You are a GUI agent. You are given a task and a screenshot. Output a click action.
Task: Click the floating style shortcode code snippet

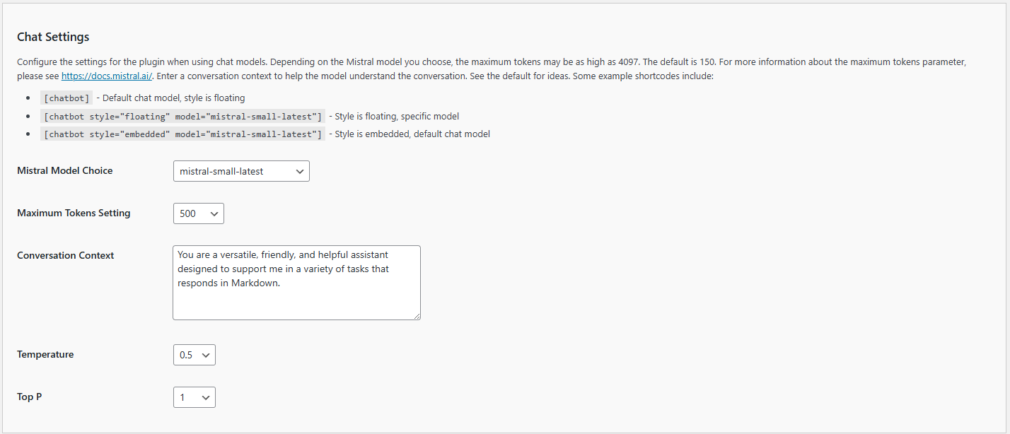tap(182, 117)
